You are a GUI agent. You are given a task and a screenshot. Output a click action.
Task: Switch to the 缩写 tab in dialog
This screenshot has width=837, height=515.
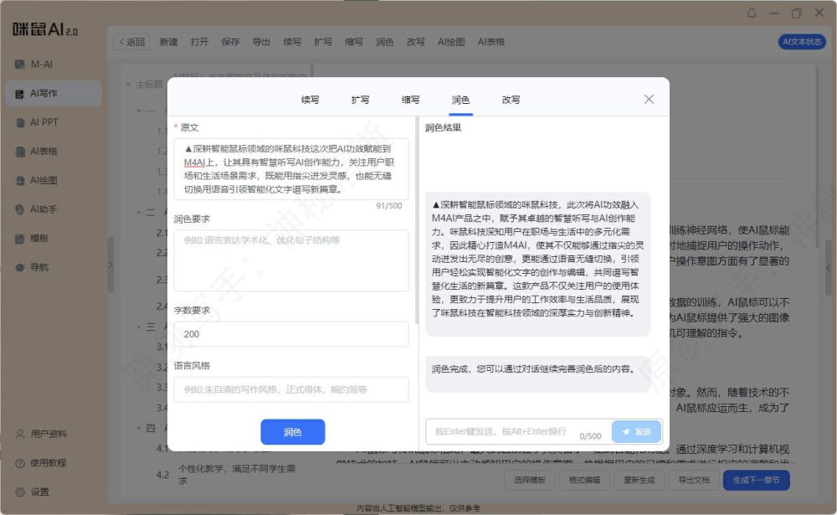[x=410, y=100]
